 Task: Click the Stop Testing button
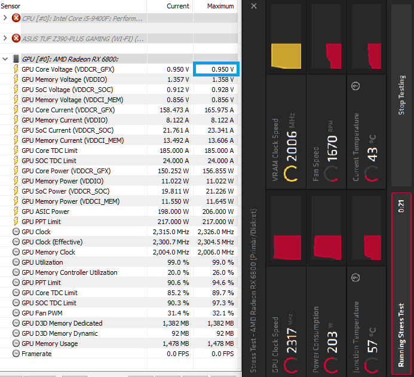tap(401, 94)
